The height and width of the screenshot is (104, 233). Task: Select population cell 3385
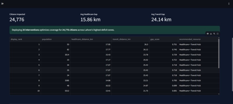[56, 81]
